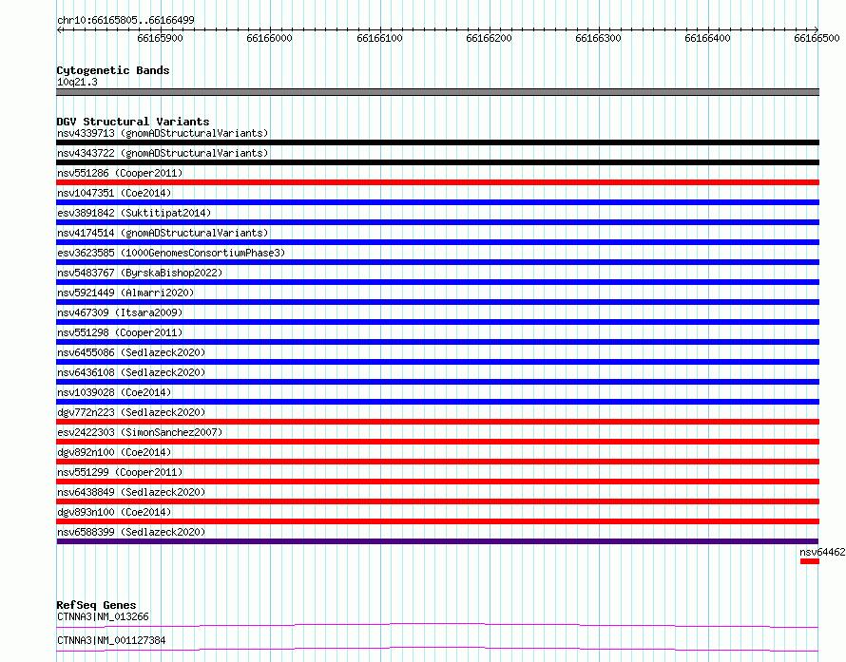The width and height of the screenshot is (846, 662).
Task: Open variant label nsv1047351 (Coe2014)
Action: point(114,193)
